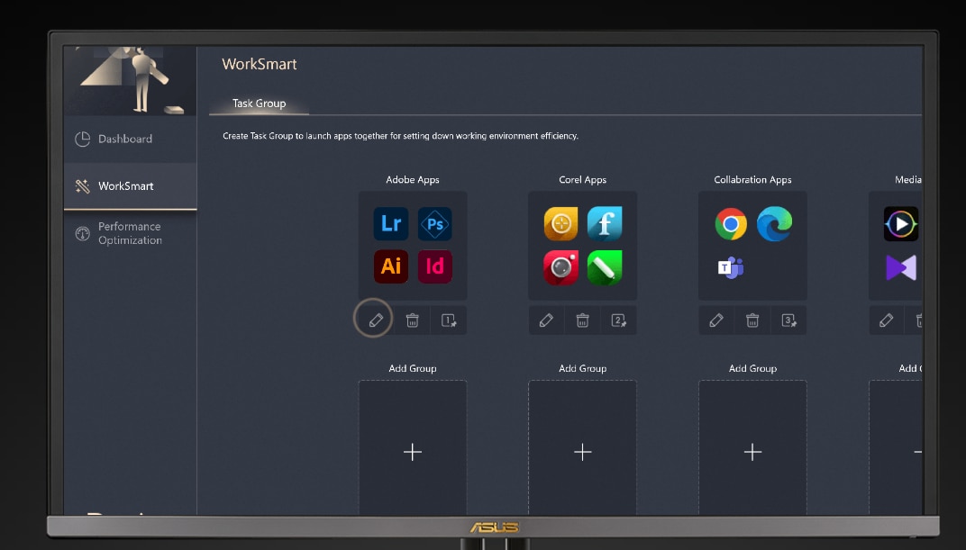Image resolution: width=966 pixels, height=550 pixels.
Task: Open Performance Optimization in the sidebar
Action: (130, 233)
